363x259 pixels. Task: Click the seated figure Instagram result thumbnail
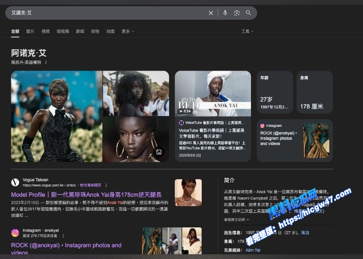(x=172, y=241)
